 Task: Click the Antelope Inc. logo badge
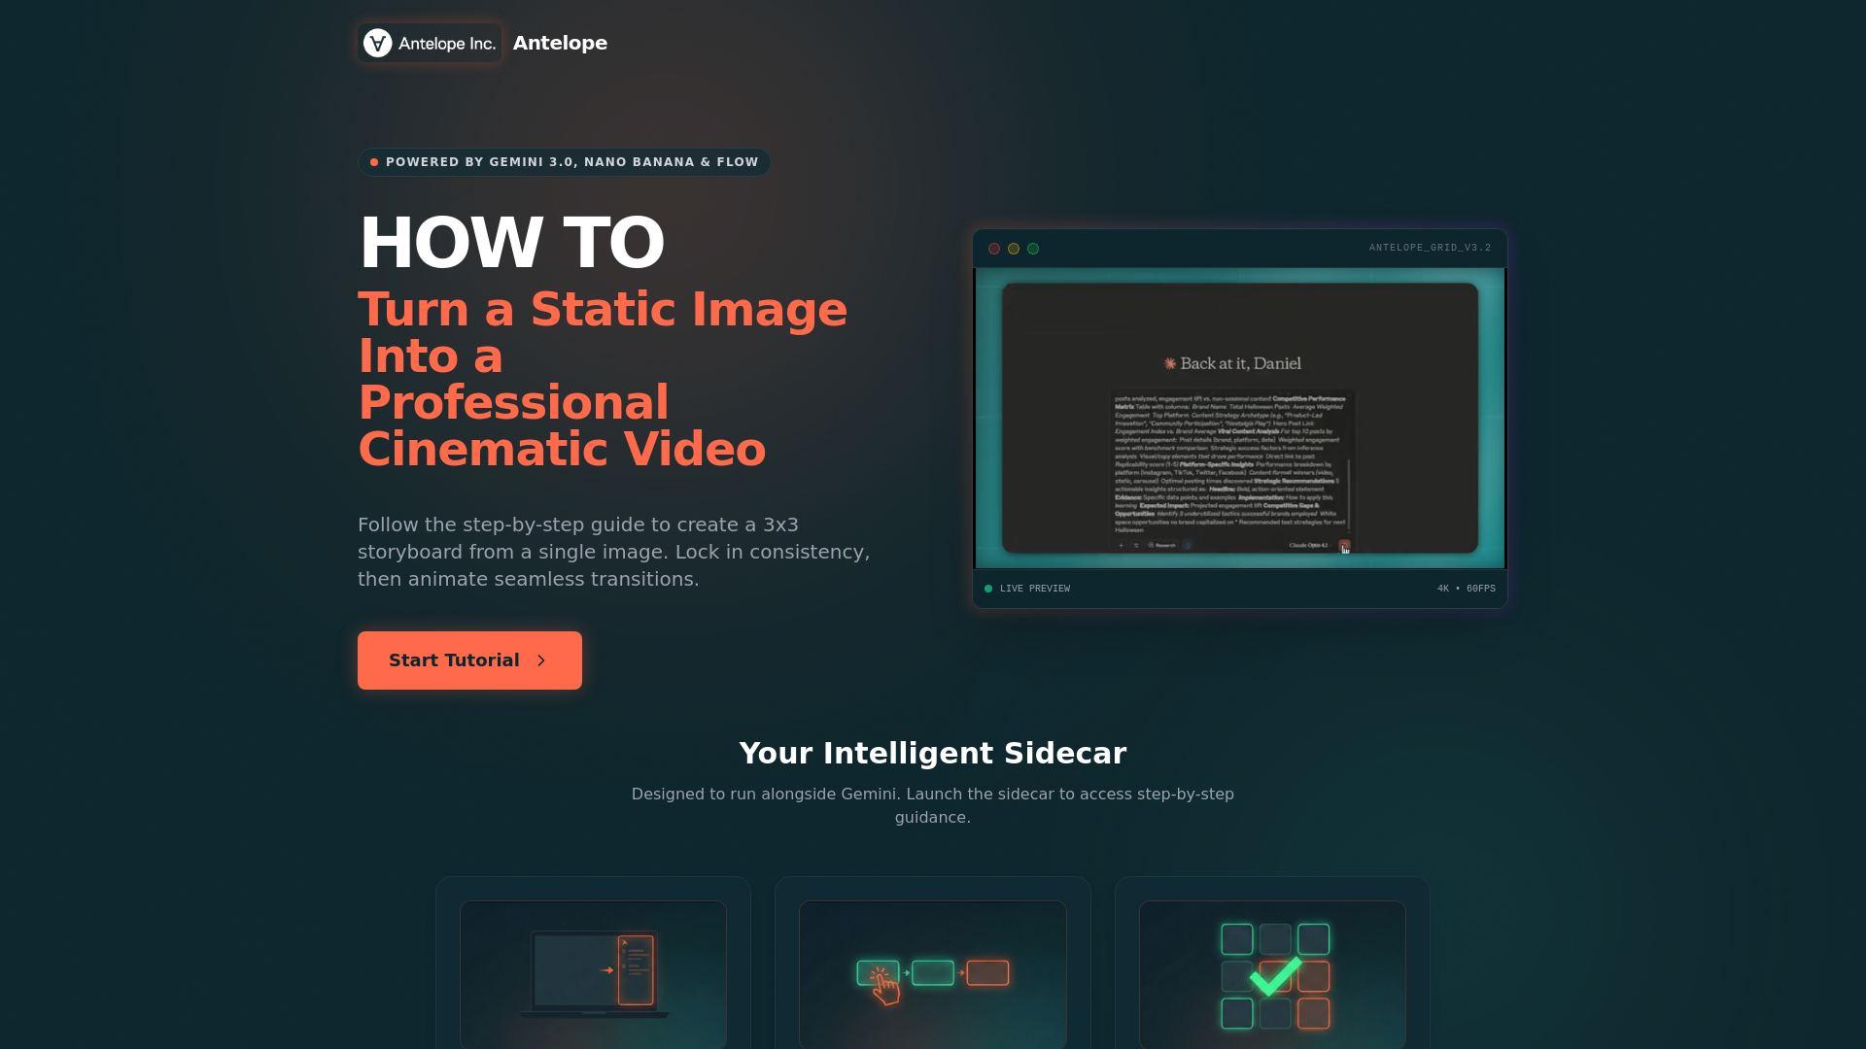[430, 43]
